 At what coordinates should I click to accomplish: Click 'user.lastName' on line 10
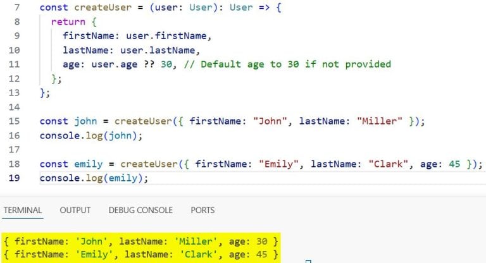[x=158, y=50]
